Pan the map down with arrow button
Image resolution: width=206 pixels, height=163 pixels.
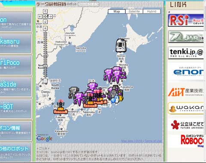pos(45,22)
